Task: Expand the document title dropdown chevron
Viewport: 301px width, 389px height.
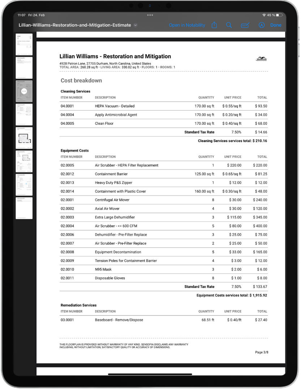Action: [136, 25]
